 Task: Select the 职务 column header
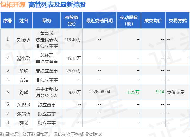point(47,21)
